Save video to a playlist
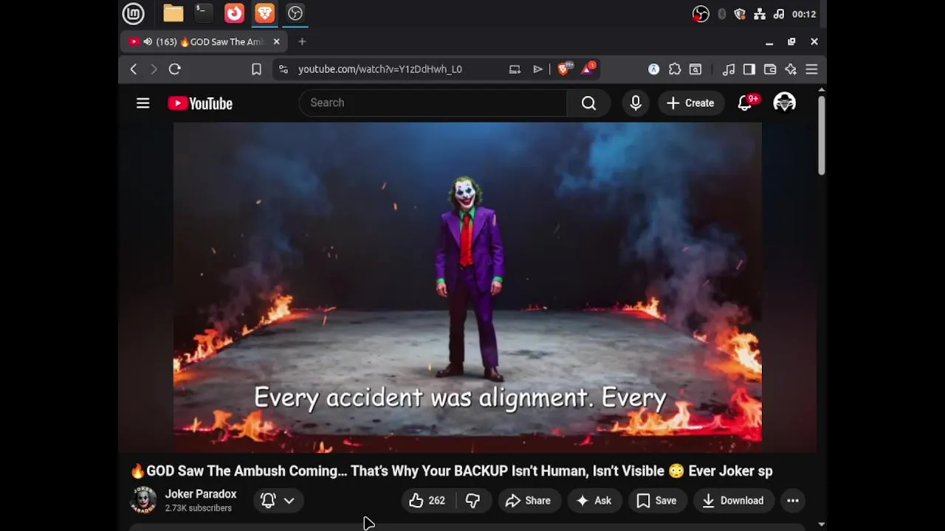This screenshot has height=531, width=945. pos(656,501)
